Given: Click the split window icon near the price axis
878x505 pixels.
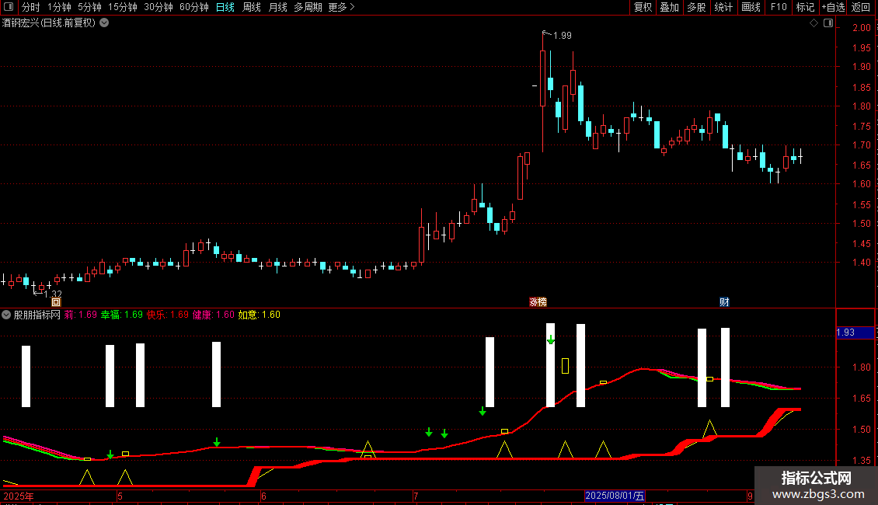Looking at the screenshot, I should [828, 23].
